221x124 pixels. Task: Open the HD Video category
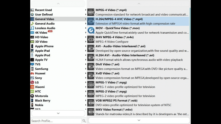[x=58, y=37]
